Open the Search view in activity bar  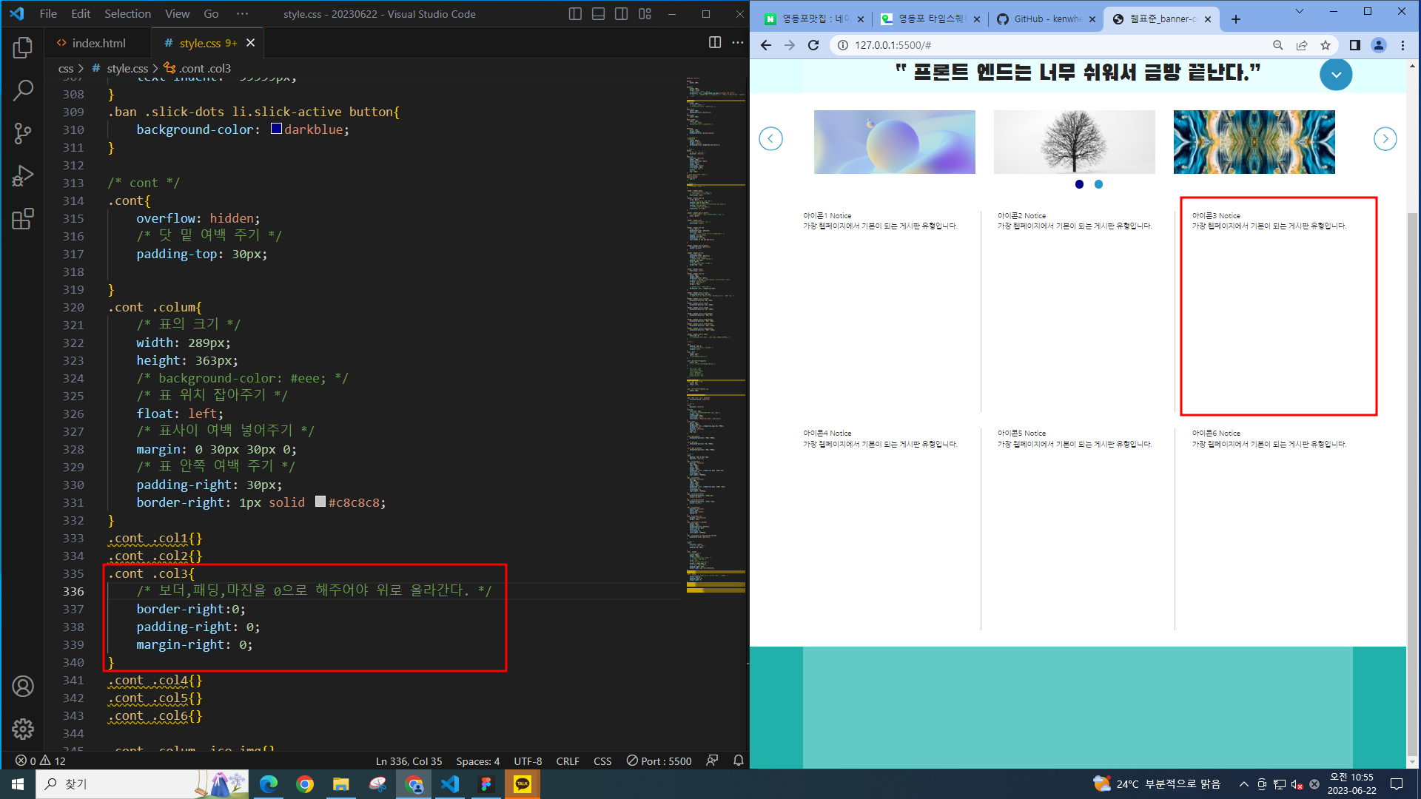(23, 91)
